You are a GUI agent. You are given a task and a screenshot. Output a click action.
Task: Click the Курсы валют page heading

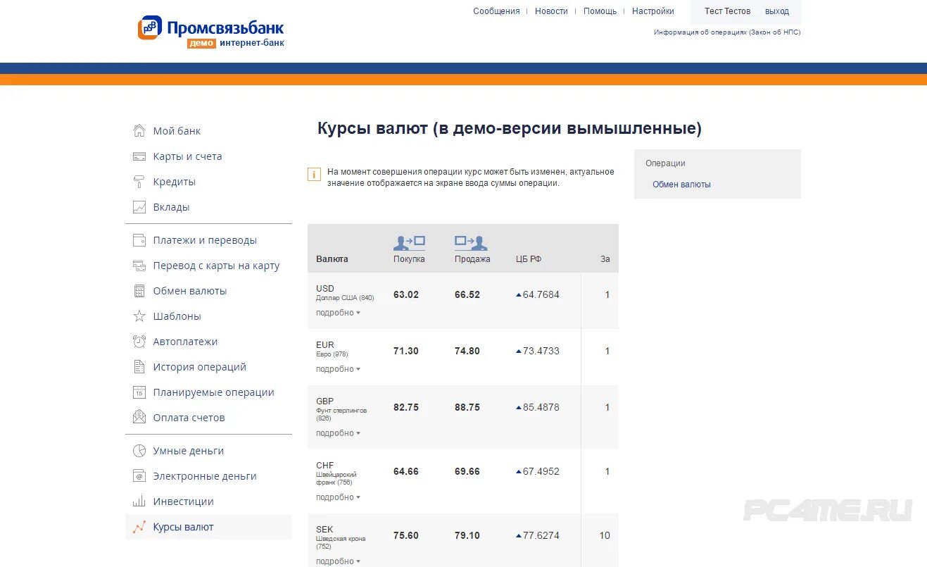[x=510, y=129]
